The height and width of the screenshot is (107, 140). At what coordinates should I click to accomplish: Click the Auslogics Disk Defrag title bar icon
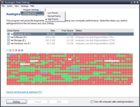point(2,2)
